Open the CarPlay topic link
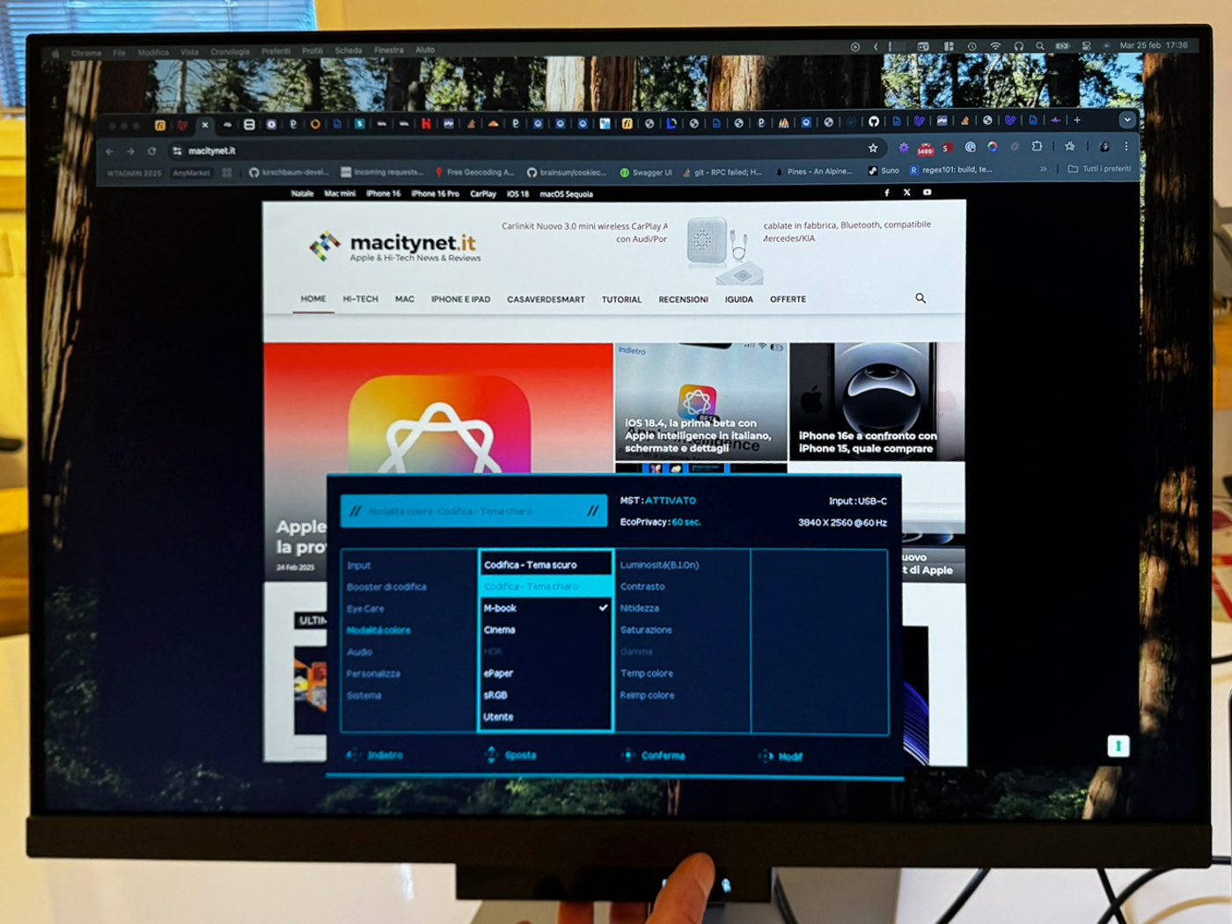The width and height of the screenshot is (1232, 924). [483, 194]
